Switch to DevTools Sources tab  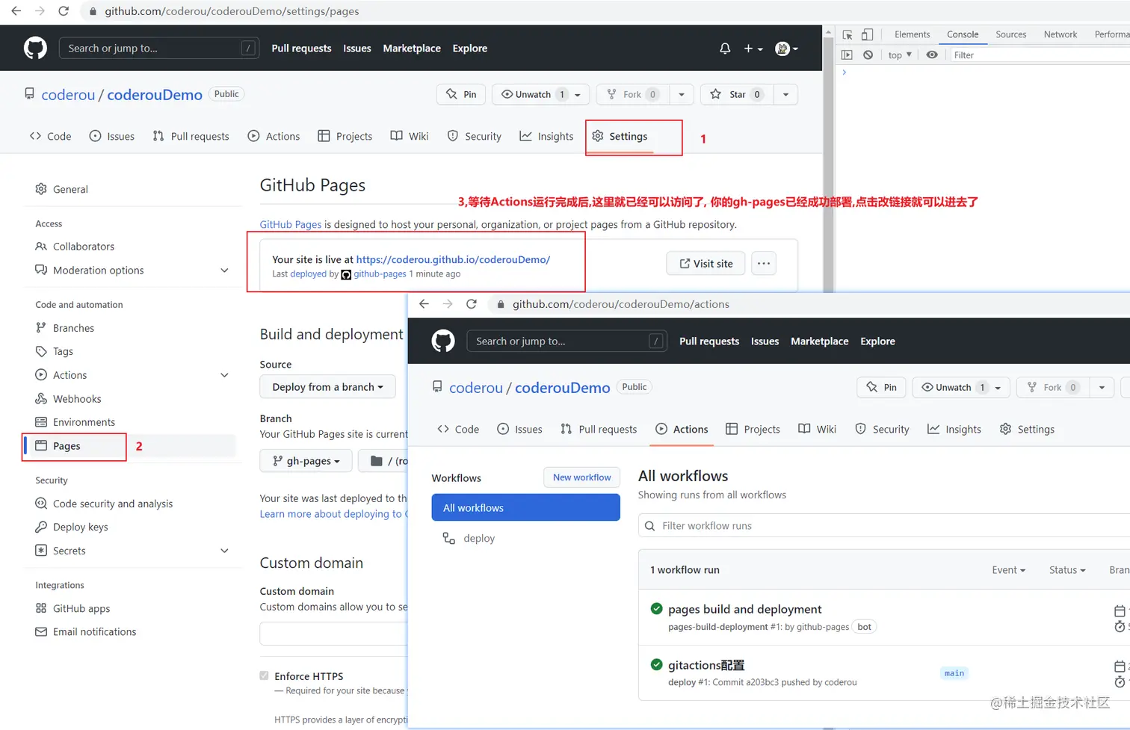coord(1010,34)
